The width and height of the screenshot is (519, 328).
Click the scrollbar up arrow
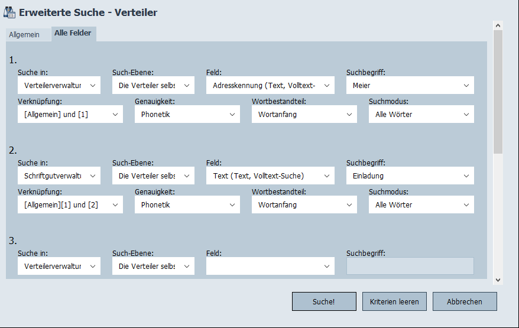(x=498, y=26)
